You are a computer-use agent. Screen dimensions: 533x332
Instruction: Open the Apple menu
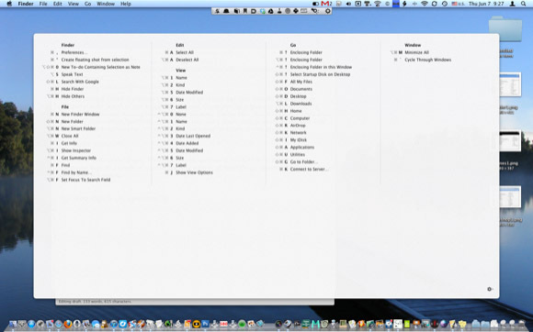point(9,4)
